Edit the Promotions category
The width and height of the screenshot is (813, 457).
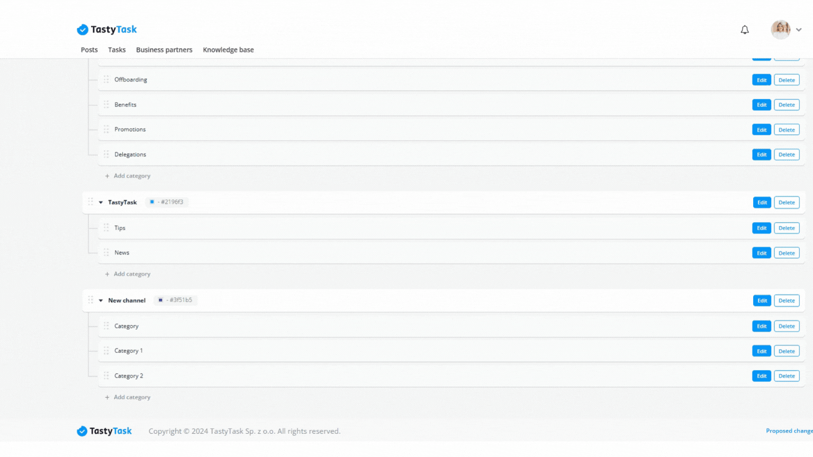762,130
